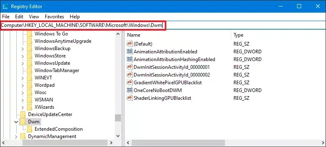The image size is (326, 147).
Task: Click the WindowsUpdate folder icon
Action: [x=29, y=63]
